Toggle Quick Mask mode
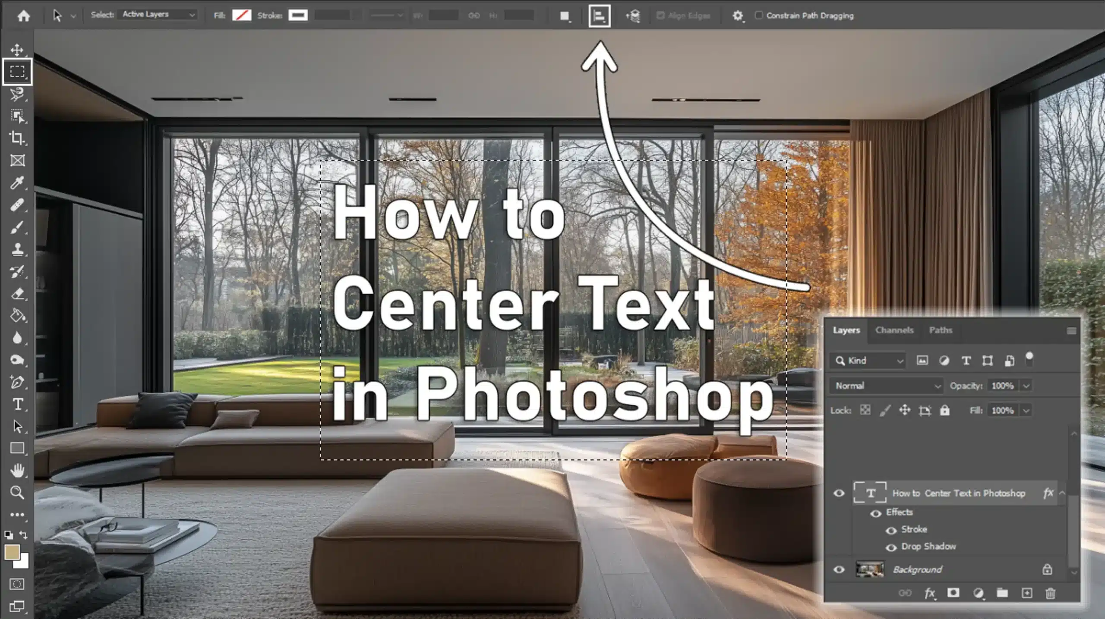This screenshot has width=1105, height=619. point(17,584)
